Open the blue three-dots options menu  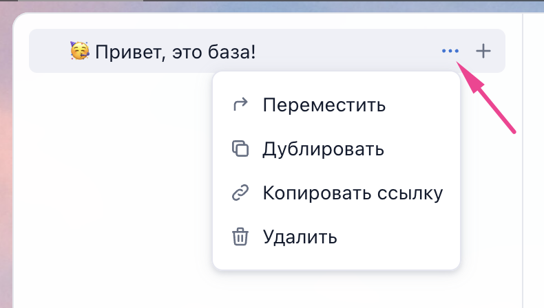point(450,51)
